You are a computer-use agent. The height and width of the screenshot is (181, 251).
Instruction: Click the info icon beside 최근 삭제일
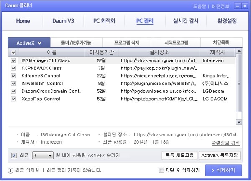click(x=10, y=171)
